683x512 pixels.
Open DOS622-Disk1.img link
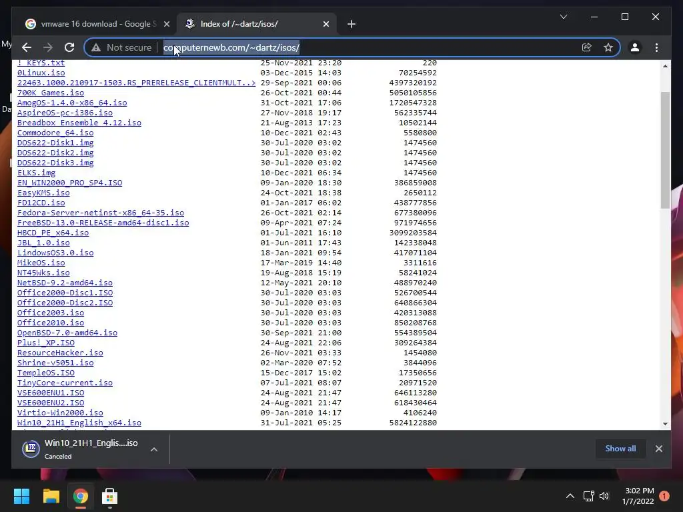(55, 143)
